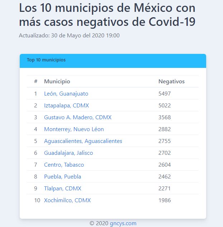Click the # column header
Image resolution: width=223 pixels, height=227 pixels.
tap(36, 82)
